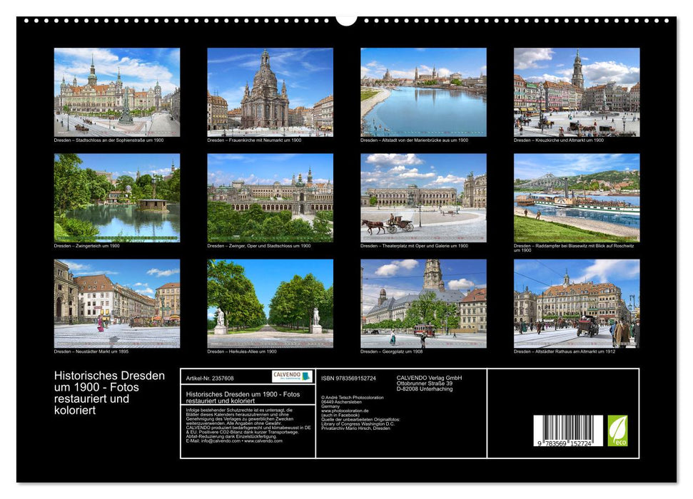The width and height of the screenshot is (693, 499).
Task: Open the Neustädter Markt photo
Action: coord(117,304)
